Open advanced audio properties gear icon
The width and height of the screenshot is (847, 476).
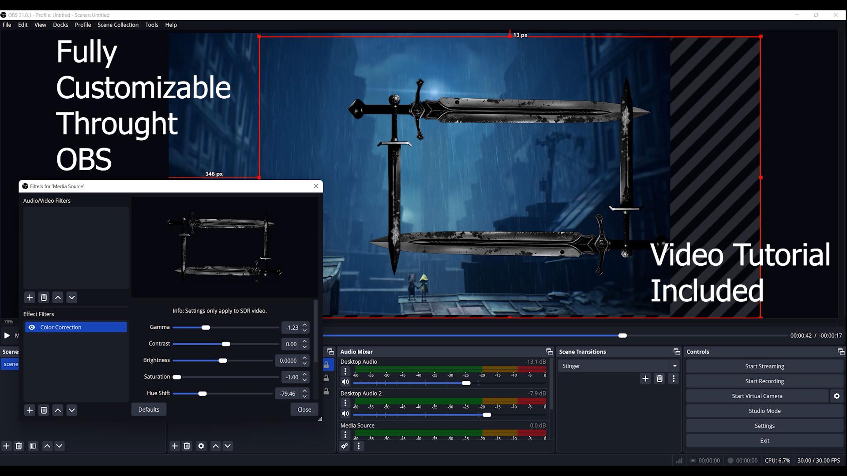click(x=345, y=446)
